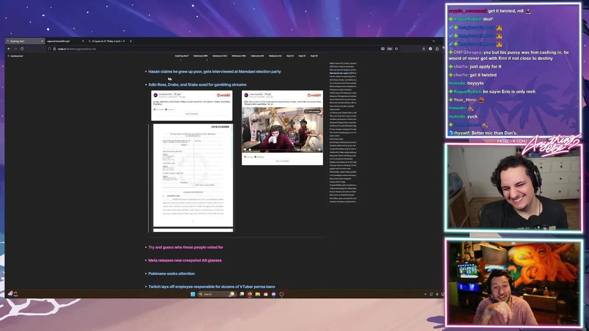Select the Anything Else? page tab in the doc header
The height and width of the screenshot is (331, 589).
[x=182, y=56]
